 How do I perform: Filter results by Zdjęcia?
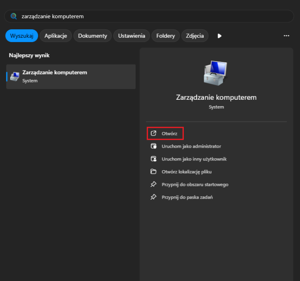pyautogui.click(x=195, y=36)
